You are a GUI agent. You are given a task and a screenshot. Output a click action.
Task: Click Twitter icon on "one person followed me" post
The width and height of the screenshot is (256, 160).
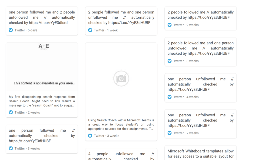(x=11, y=148)
